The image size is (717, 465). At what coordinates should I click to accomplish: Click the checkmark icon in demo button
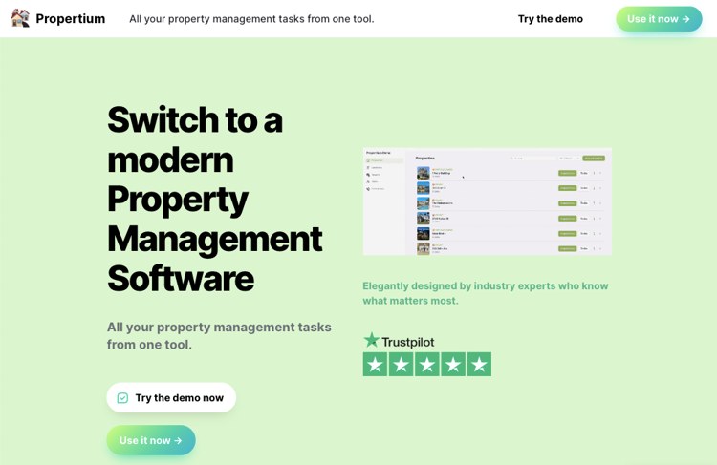[122, 398]
